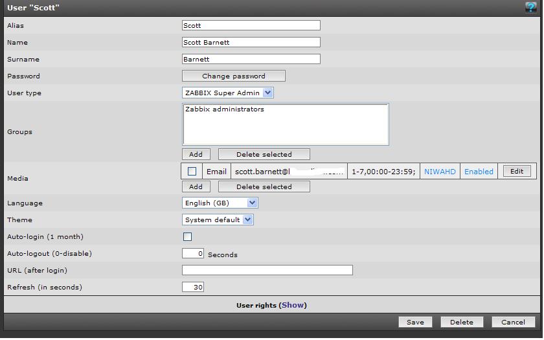
Task: Click the Alias text field
Action: pyautogui.click(x=251, y=26)
